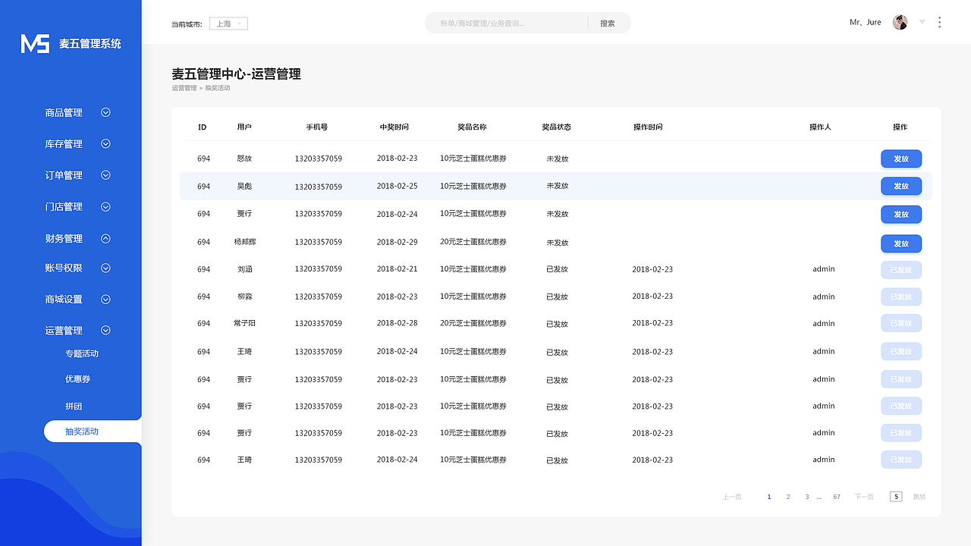Toggle 运营管理 chevron
The image size is (971, 546).
(x=106, y=330)
